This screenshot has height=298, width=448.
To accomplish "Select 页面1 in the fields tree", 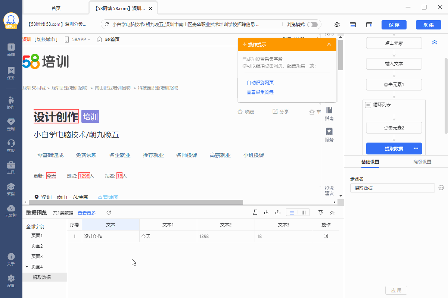I will click(37, 236).
